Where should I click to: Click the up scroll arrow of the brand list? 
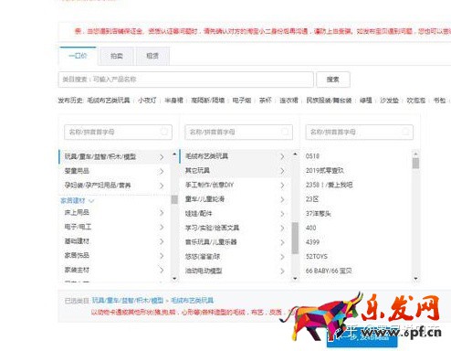tap(415, 154)
